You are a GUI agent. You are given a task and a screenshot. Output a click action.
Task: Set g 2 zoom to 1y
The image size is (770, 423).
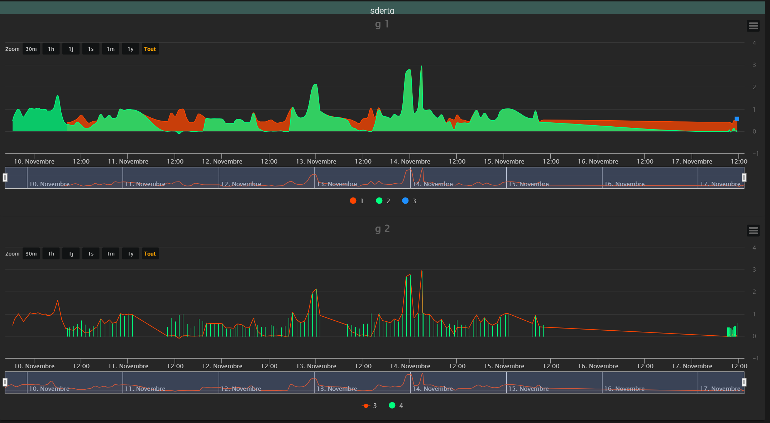[130, 254]
